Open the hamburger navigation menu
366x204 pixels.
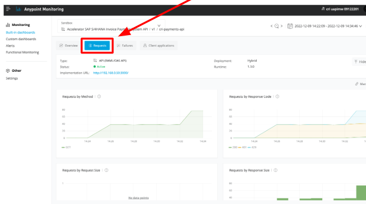point(8,9)
